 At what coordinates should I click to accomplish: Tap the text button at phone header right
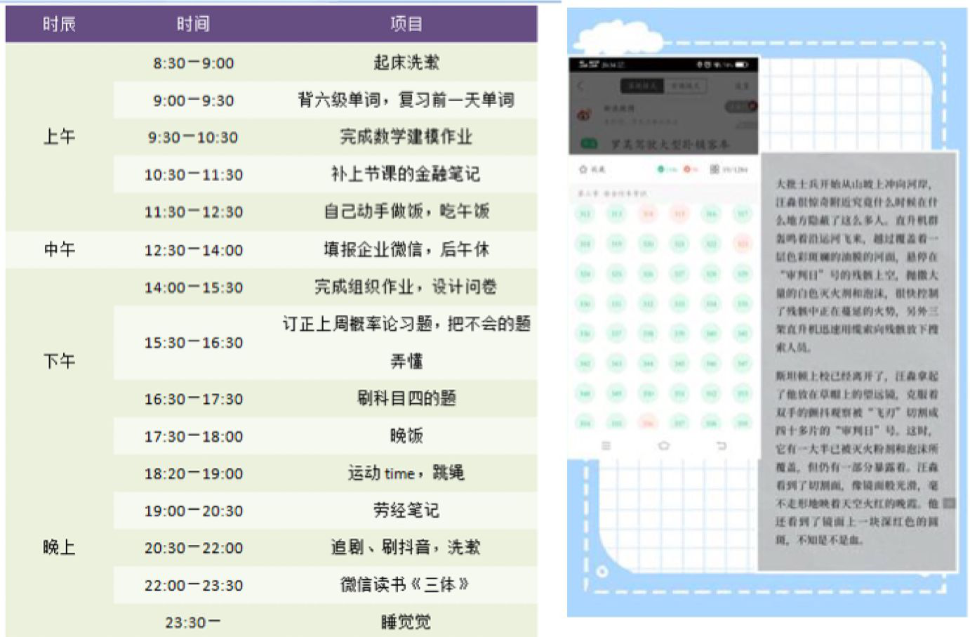[x=742, y=86]
